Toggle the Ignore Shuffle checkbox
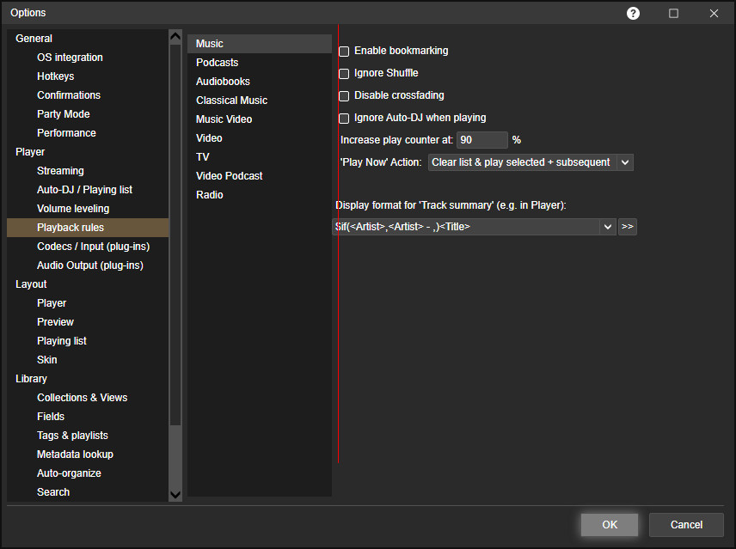 coord(344,74)
